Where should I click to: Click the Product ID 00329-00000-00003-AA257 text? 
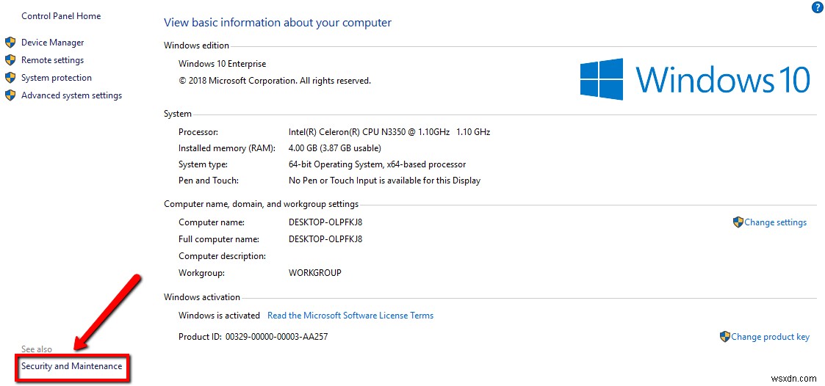pos(253,337)
